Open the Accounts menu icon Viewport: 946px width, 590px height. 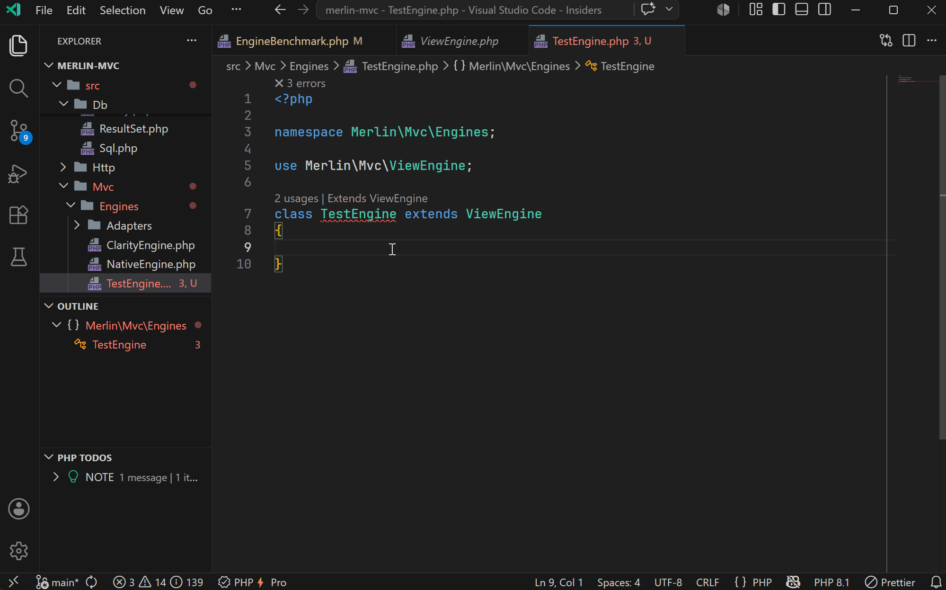click(18, 509)
